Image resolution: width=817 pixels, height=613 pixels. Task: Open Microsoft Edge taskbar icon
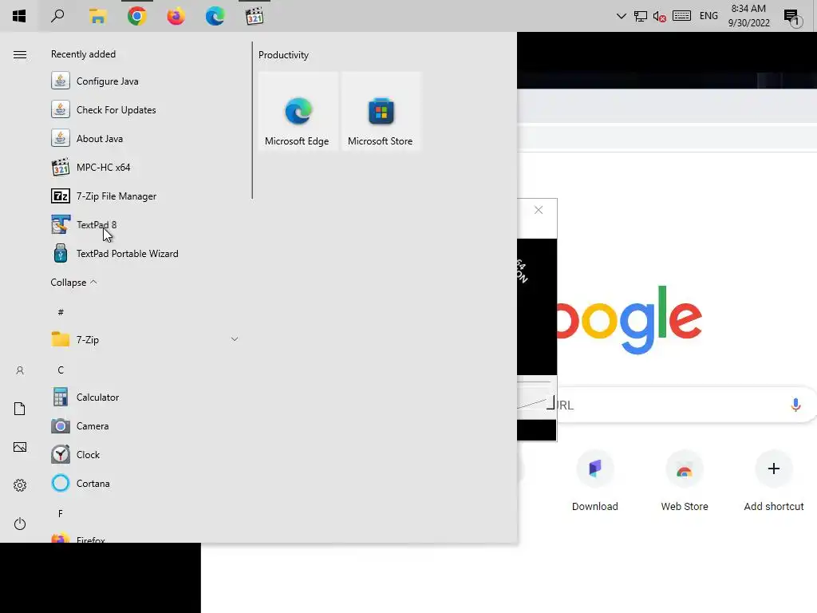coord(215,16)
